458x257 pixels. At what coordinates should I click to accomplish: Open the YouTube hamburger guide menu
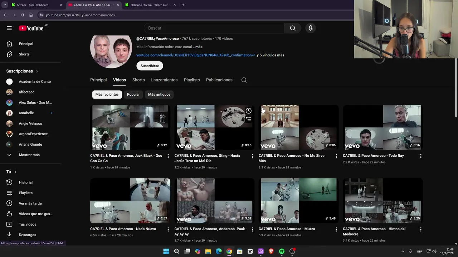click(9, 28)
